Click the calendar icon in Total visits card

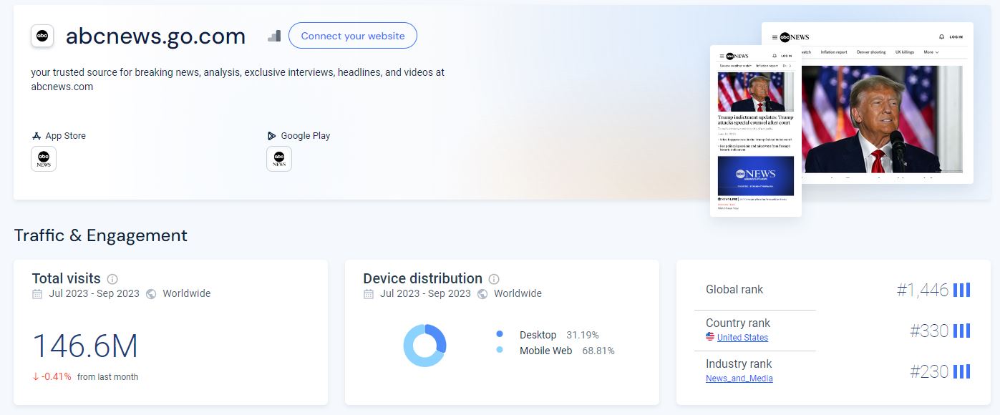pyautogui.click(x=37, y=294)
